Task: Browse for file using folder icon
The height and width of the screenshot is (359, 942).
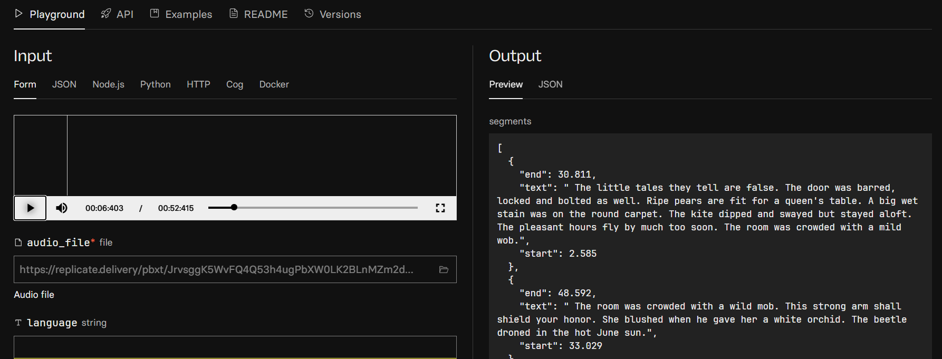Action: tap(444, 269)
